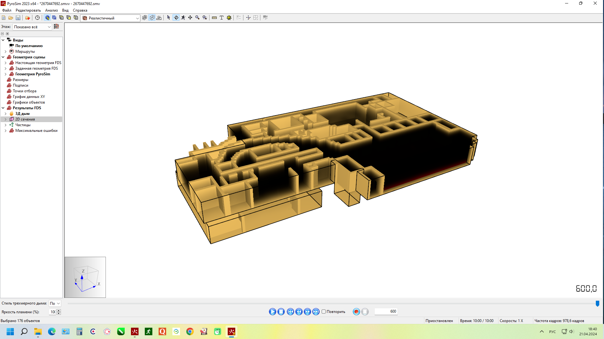Open the 3D smoke style dropdown
Screen dimensions: 604x339
coord(55,304)
